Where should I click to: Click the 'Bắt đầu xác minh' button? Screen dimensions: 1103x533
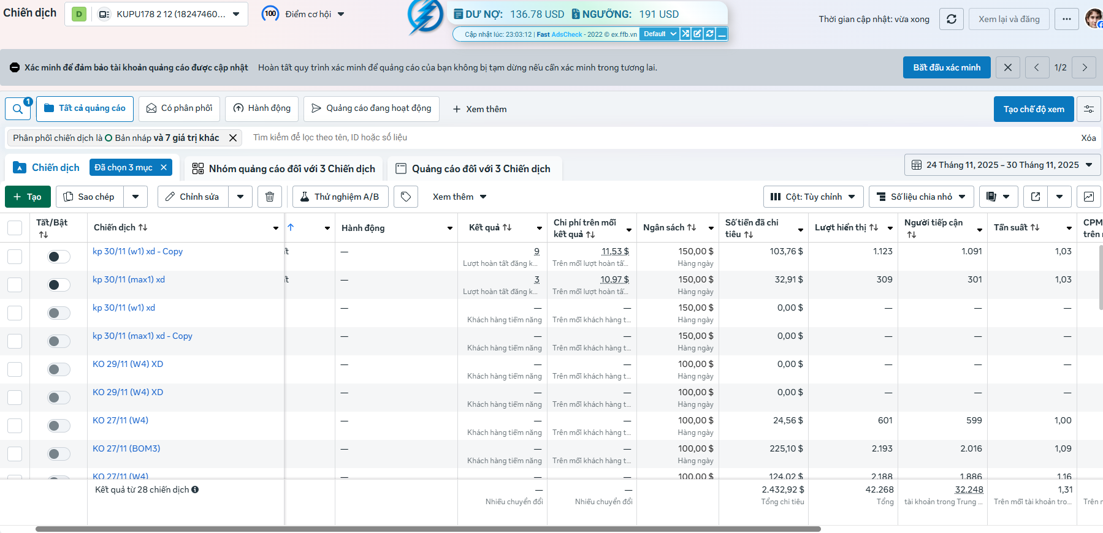947,67
